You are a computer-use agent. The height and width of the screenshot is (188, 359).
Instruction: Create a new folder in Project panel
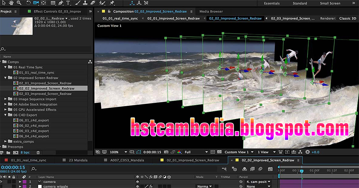point(8,152)
